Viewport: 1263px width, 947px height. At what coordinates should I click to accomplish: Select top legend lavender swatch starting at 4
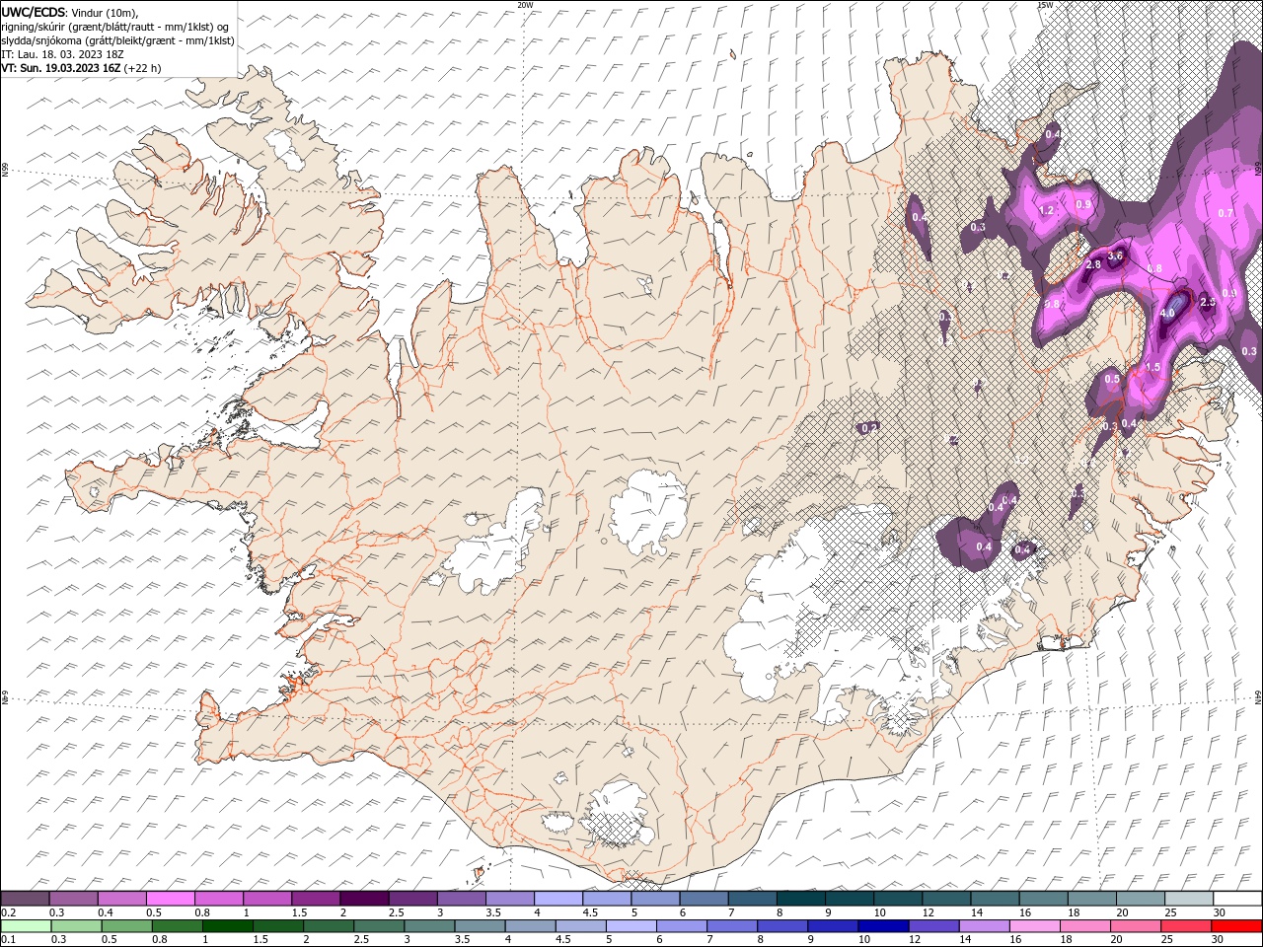pos(557,899)
